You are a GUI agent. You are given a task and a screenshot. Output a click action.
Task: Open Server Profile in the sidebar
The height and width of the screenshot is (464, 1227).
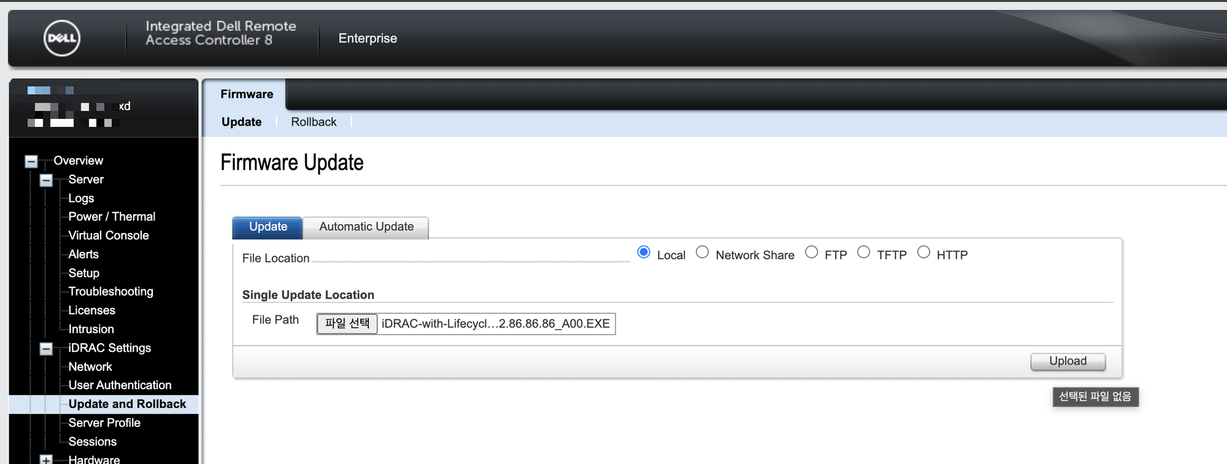click(104, 423)
